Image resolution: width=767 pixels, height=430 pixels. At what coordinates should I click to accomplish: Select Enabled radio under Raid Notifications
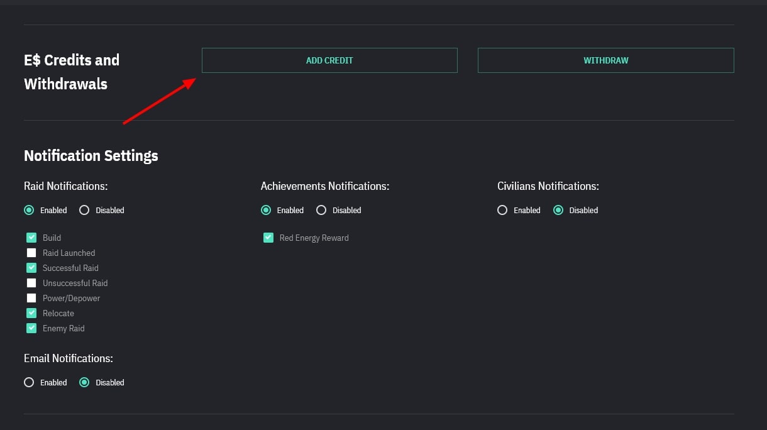pyautogui.click(x=29, y=210)
